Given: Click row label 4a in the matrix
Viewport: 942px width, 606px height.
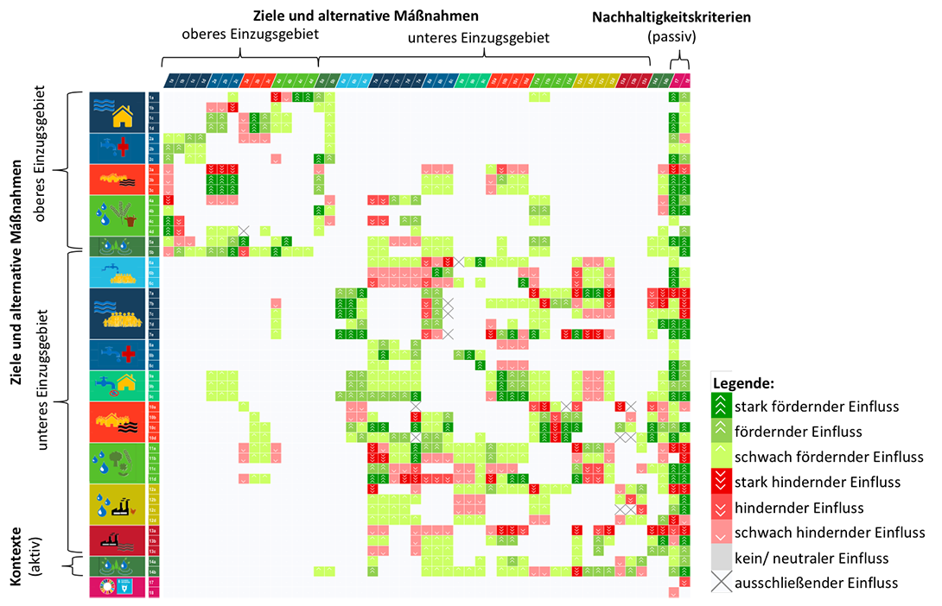Looking at the screenshot, I should (x=152, y=200).
